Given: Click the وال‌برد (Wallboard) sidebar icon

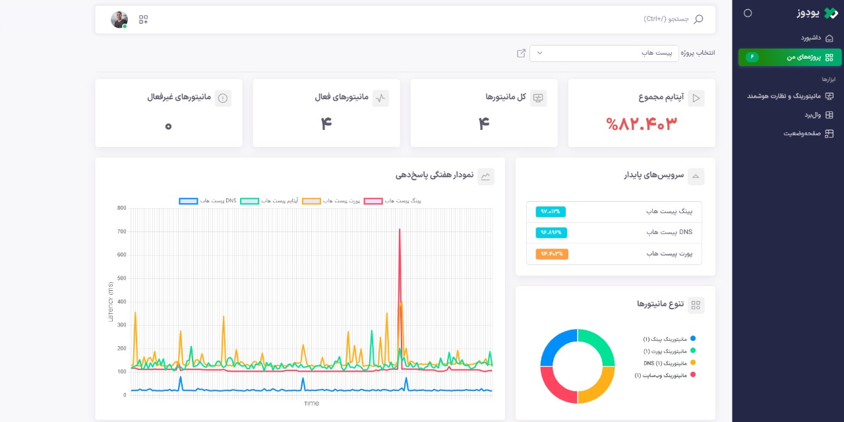Looking at the screenshot, I should 829,115.
